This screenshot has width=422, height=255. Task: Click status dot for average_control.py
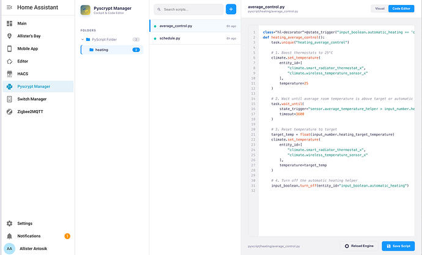point(155,26)
